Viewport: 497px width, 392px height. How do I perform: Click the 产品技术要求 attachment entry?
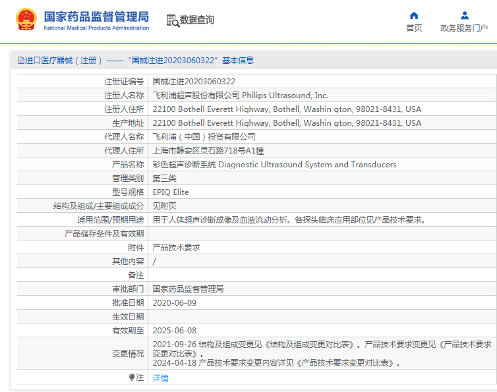pos(176,248)
